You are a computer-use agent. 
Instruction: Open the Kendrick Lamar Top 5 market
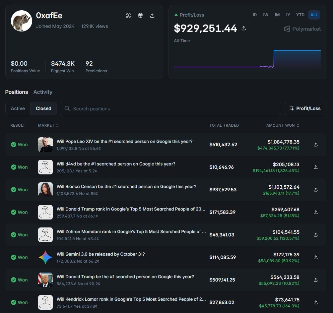131,299
